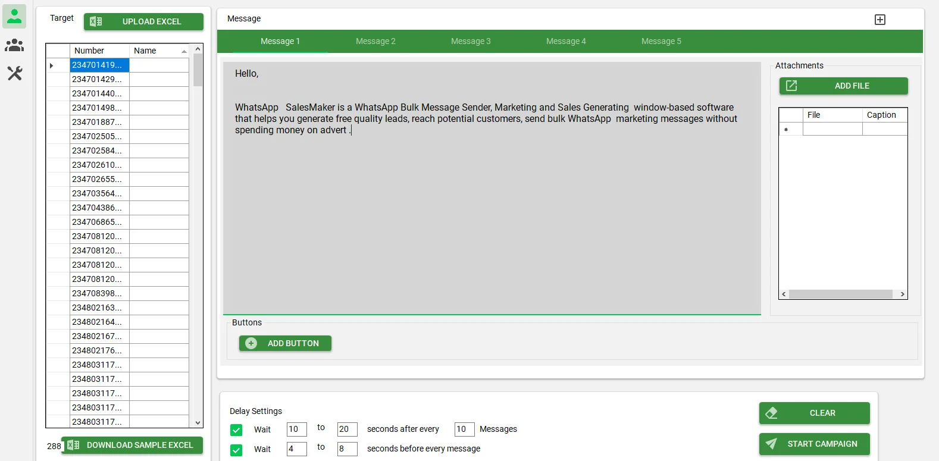Screen dimensions: 939x461
Task: Click the attachments right scroll arrow
Action: click(902, 294)
